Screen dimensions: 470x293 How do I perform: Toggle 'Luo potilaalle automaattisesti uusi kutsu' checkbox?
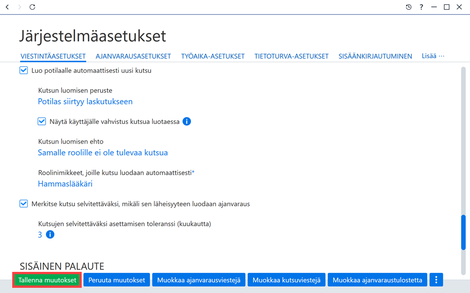tap(23, 70)
